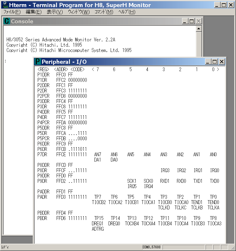Open the 編集(E) menu

34,12
